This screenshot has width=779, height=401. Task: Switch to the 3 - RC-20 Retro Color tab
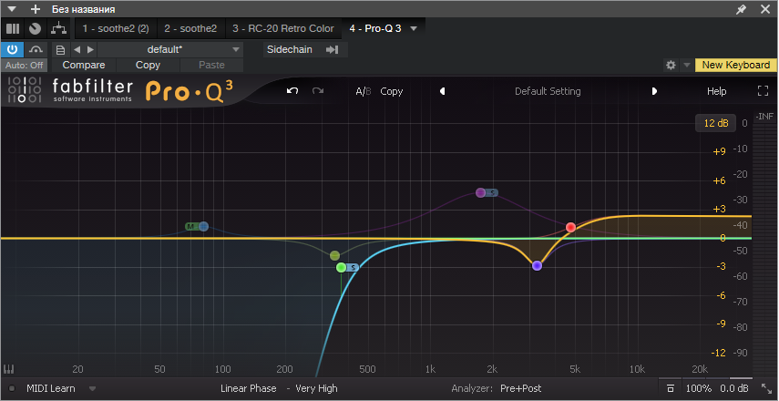[x=283, y=28]
